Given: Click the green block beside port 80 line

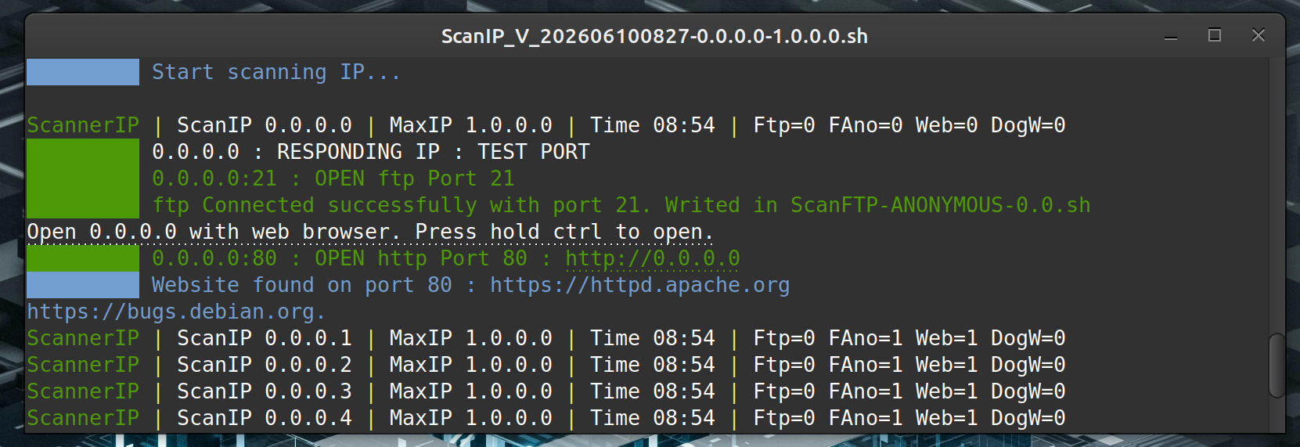Looking at the screenshot, I should [x=83, y=258].
